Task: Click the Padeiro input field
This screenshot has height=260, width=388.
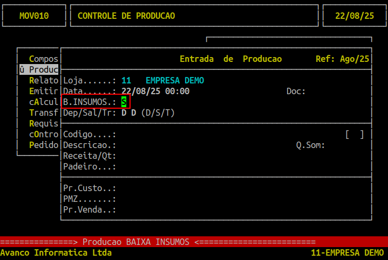Action: point(162,166)
